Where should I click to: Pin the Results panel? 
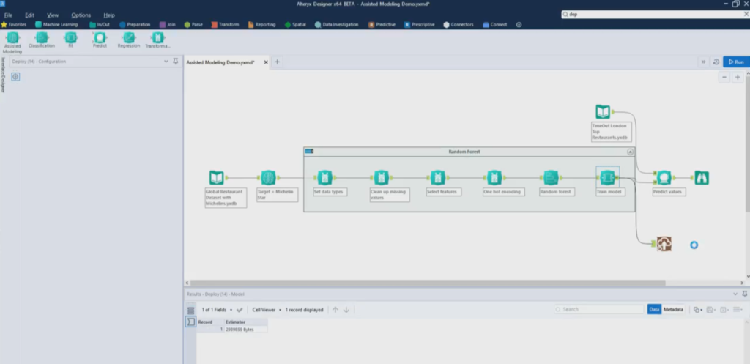coord(744,294)
